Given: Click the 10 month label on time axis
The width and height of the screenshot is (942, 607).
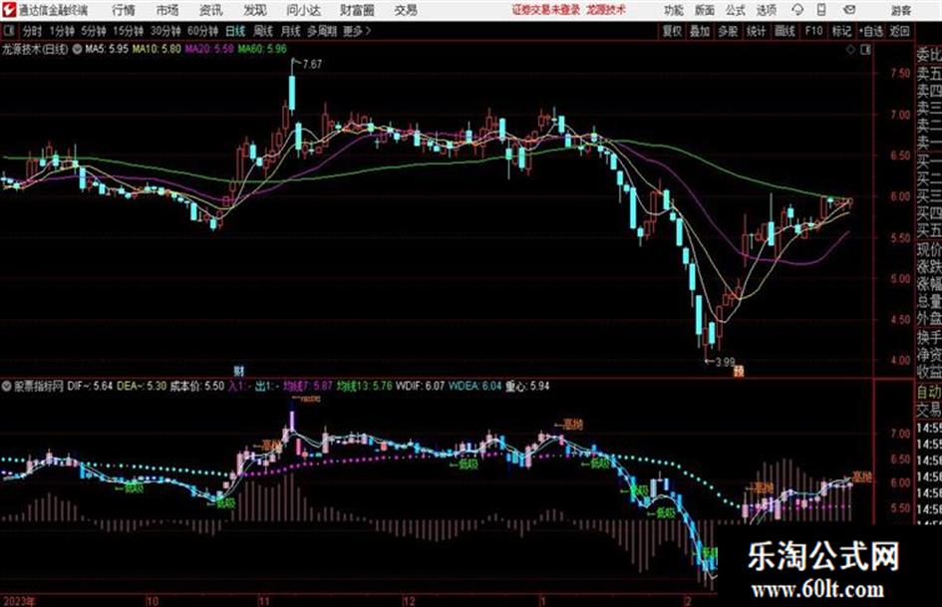Looking at the screenshot, I should [152, 601].
